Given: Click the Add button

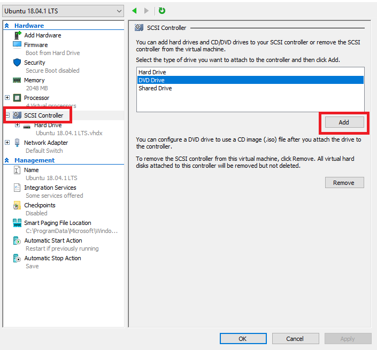Looking at the screenshot, I should coord(344,122).
